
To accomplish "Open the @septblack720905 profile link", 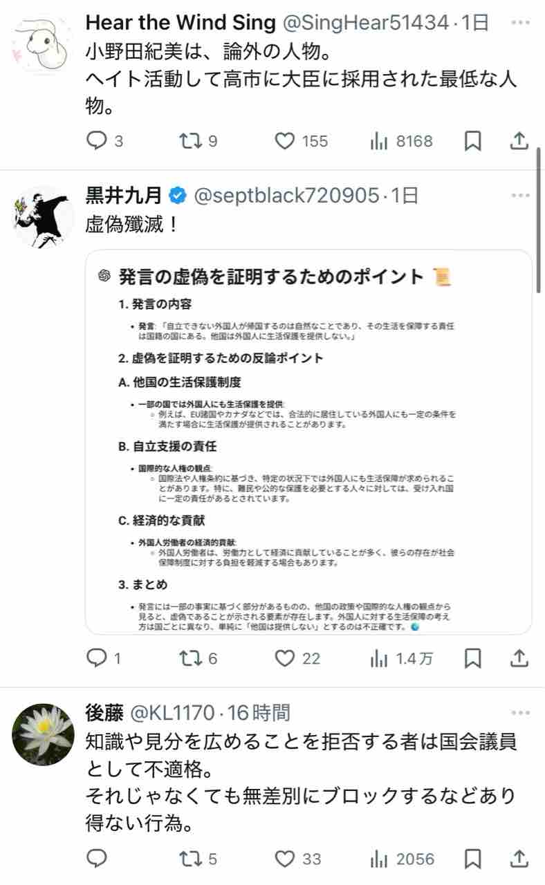I will point(287,196).
